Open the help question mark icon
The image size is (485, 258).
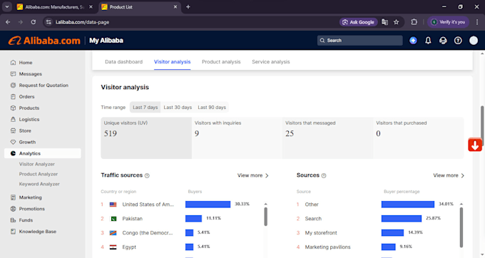click(458, 41)
